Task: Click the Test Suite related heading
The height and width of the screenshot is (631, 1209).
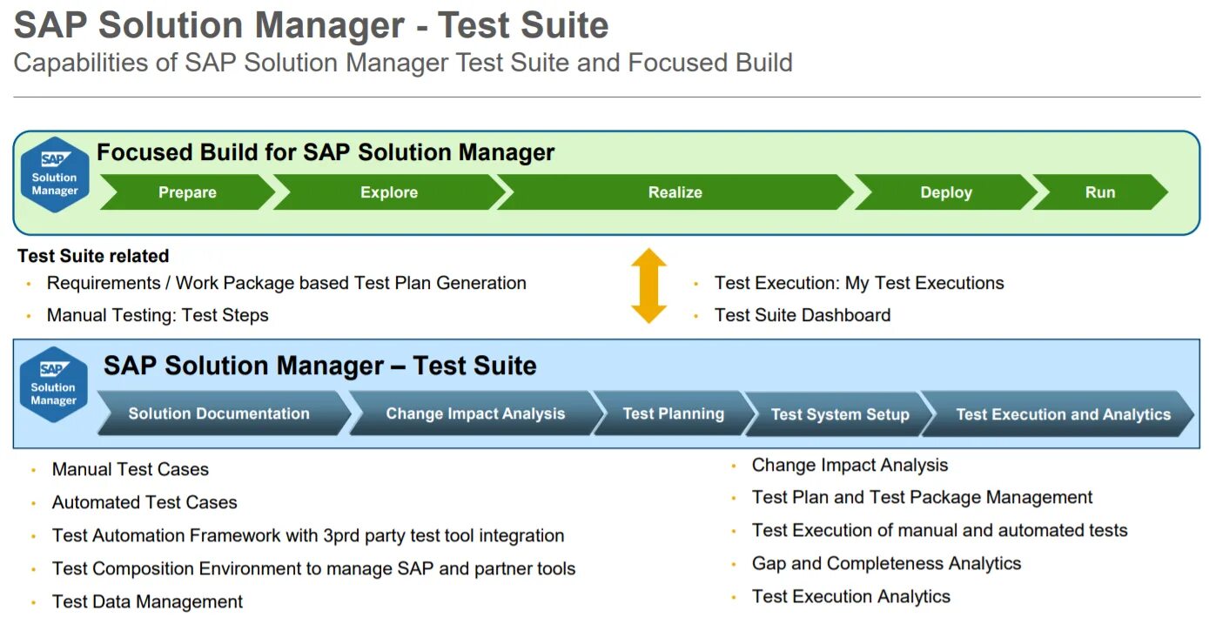Action: [93, 256]
